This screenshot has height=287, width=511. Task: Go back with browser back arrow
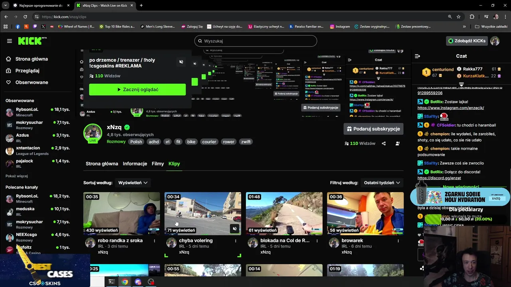(x=6, y=17)
